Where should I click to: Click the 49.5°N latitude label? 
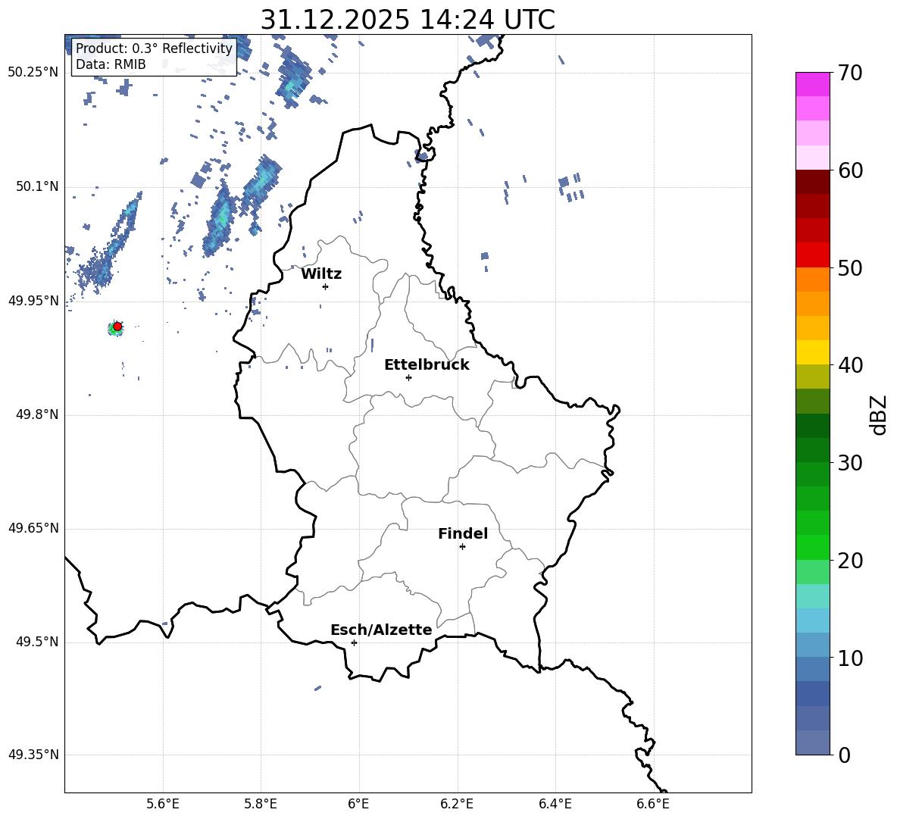click(37, 642)
